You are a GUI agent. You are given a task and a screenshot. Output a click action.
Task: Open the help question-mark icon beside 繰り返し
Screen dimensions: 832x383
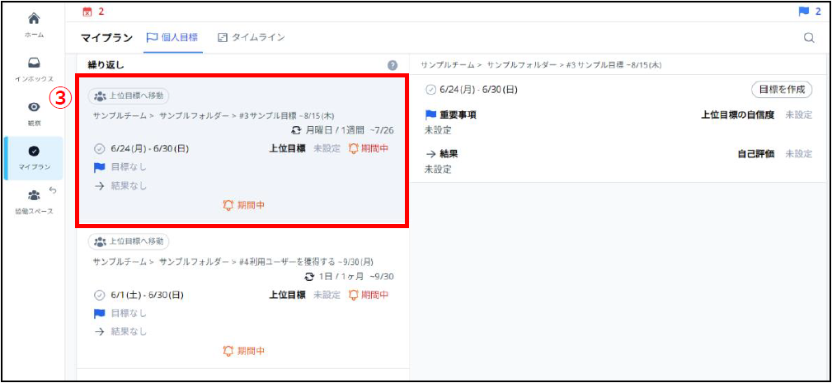click(x=392, y=65)
